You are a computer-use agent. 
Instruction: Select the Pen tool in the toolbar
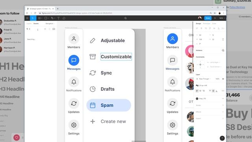coord(52,18)
